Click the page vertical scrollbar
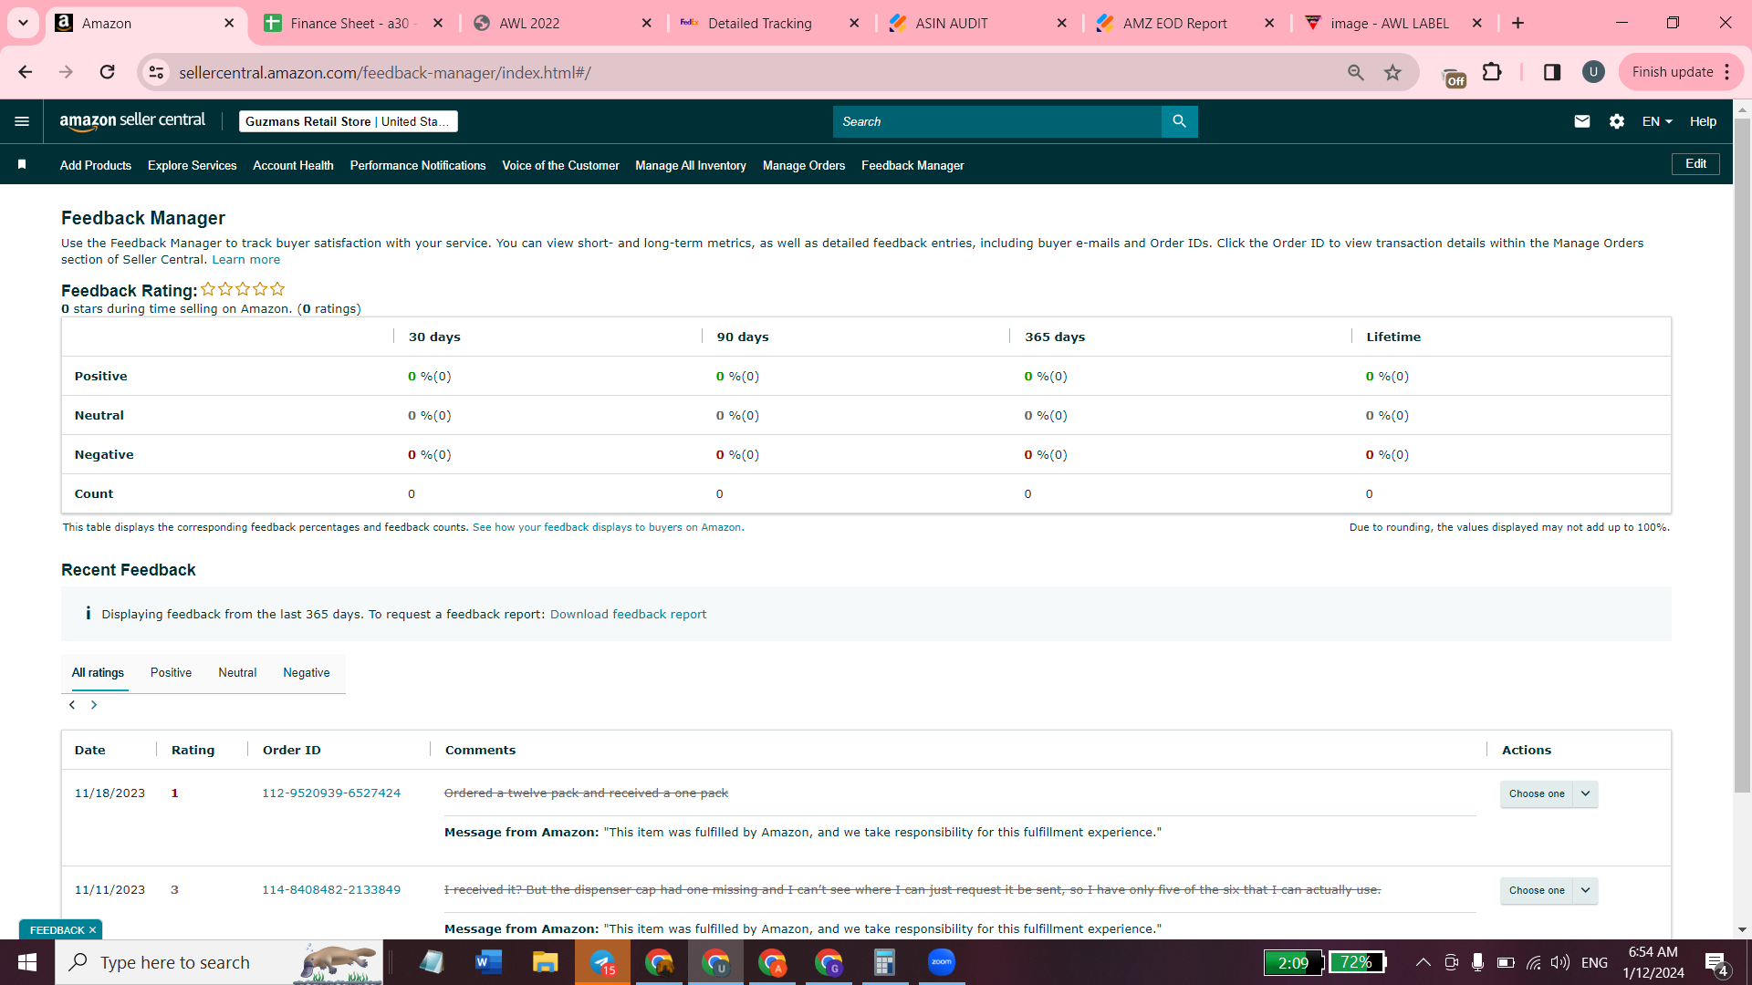The width and height of the screenshot is (1752, 985). 1742,456
